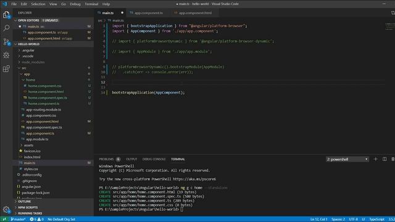Screen dimensions: 395x222
Task: Open index.html file
Action: click(x=32, y=157)
